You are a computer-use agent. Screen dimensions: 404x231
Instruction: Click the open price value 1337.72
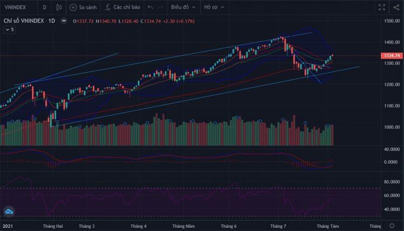(85, 22)
